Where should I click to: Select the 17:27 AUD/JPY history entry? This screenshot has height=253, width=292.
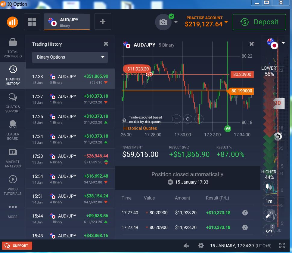pyautogui.click(x=70, y=99)
